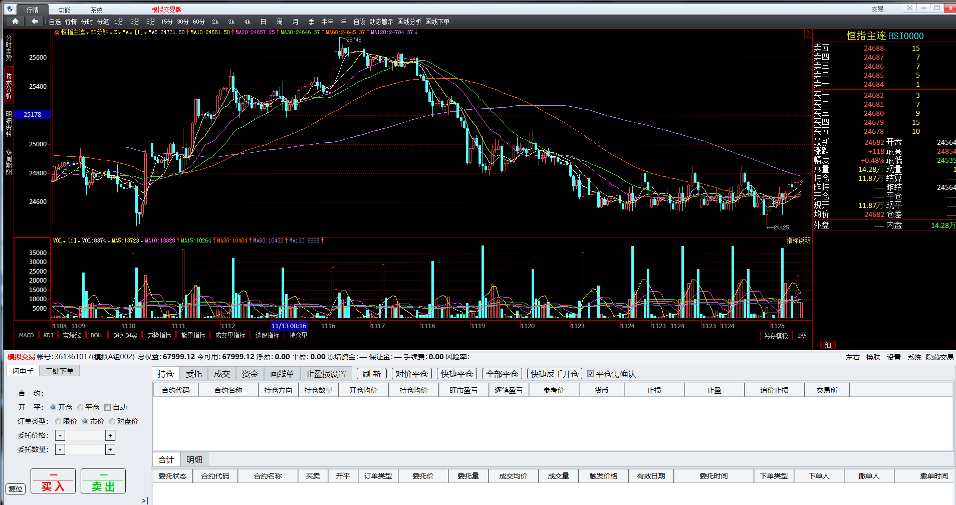Click 指标说明 link
Image resolution: width=956 pixels, height=505 pixels.
(798, 241)
